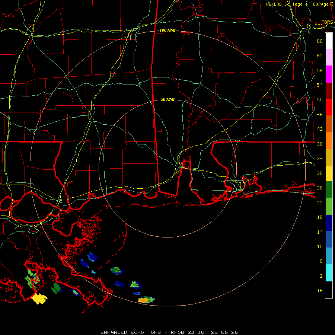
Task: Click the legend value '62'
Action: coord(320,56)
